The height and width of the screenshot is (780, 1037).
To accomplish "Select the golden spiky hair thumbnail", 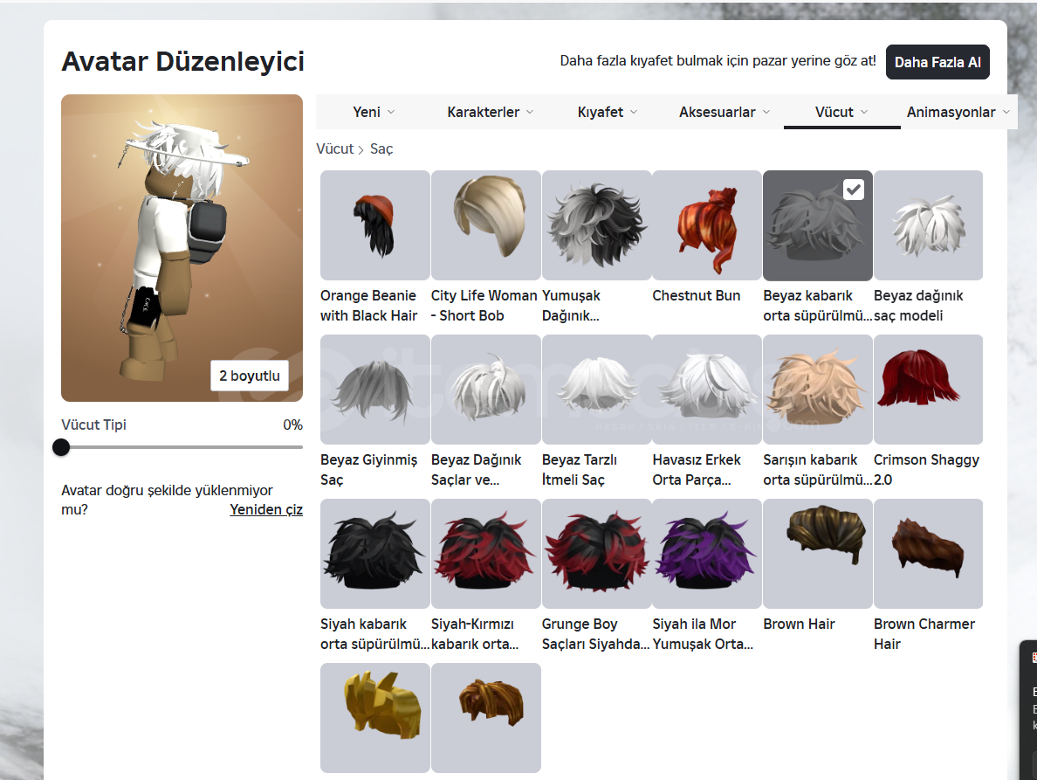I will coord(375,718).
